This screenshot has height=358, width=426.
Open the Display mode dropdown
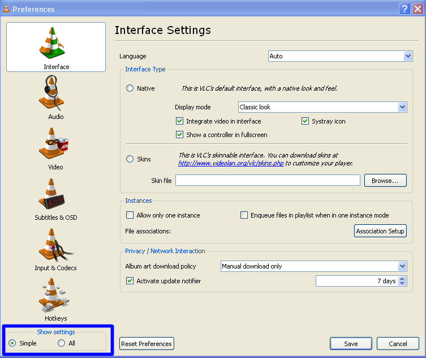322,107
